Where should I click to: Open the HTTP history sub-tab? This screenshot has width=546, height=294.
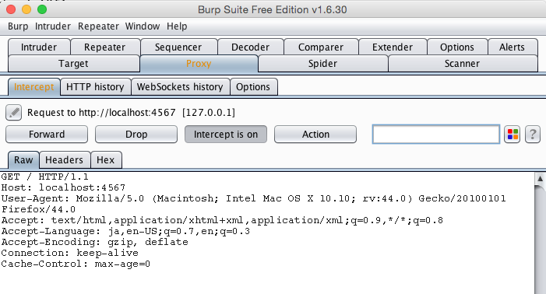(95, 87)
